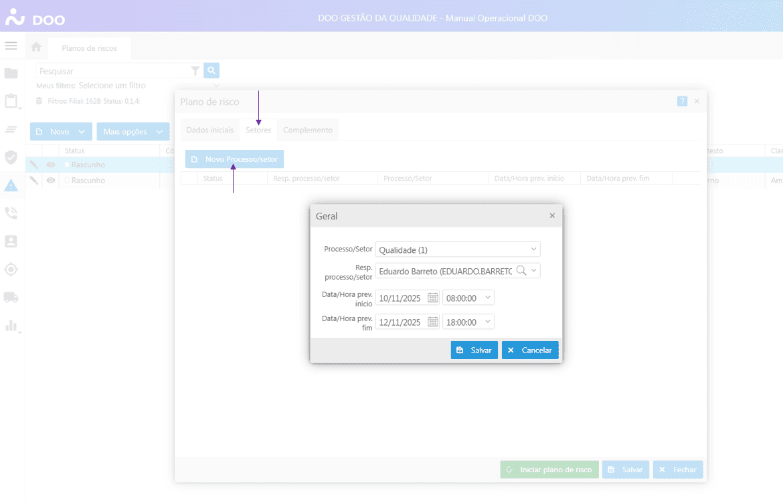
Task: Click the magnifier icon in Resp. processo/setor
Action: [x=521, y=270]
